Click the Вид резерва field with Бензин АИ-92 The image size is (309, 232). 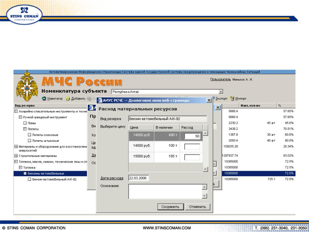[x=167, y=119]
